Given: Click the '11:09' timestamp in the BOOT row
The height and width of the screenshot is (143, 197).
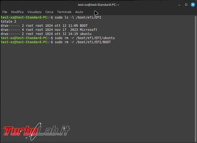Looking at the screenshot, I should click(x=73, y=26).
